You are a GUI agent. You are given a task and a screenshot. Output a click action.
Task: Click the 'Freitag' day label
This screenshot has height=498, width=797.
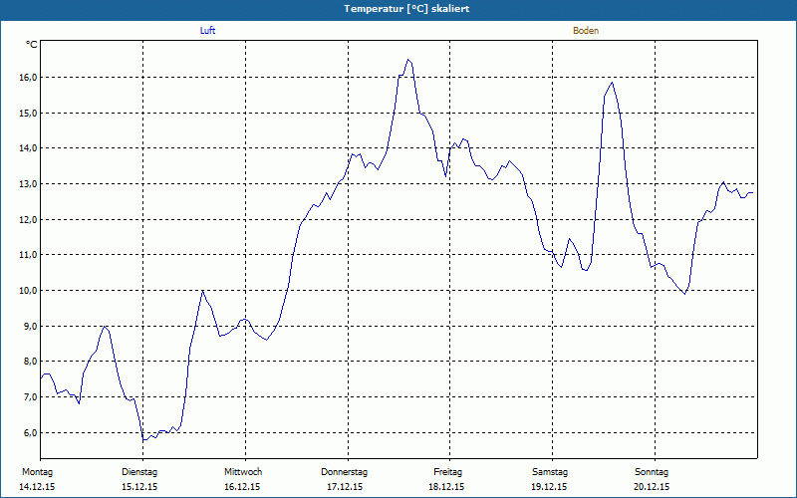click(447, 471)
